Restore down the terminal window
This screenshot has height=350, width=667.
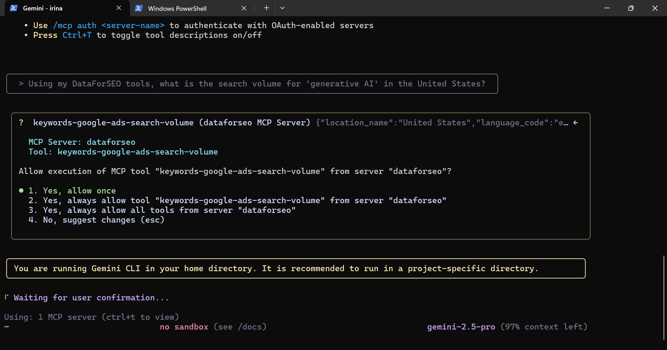click(631, 8)
